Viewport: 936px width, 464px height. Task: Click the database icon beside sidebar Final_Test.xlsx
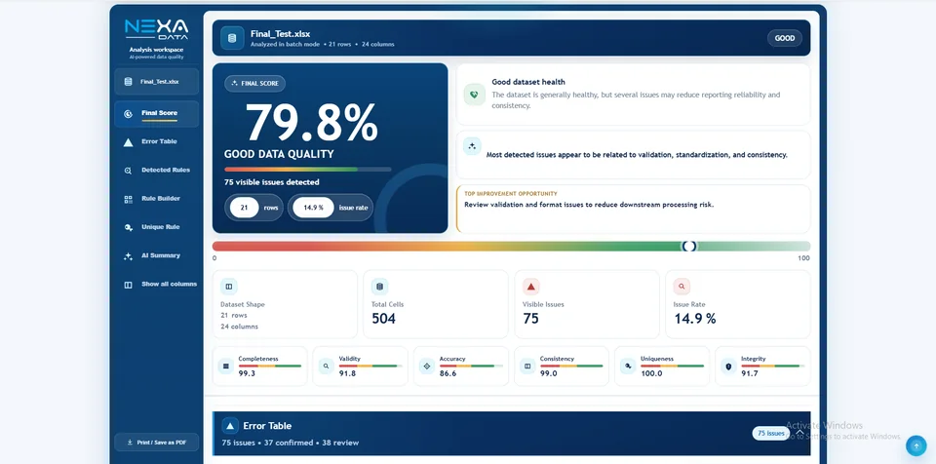(x=128, y=82)
